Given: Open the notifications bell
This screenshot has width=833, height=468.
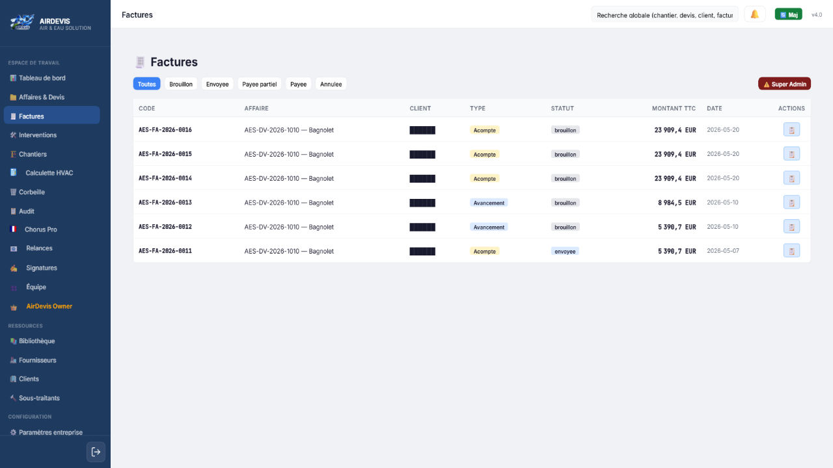Looking at the screenshot, I should click(755, 14).
